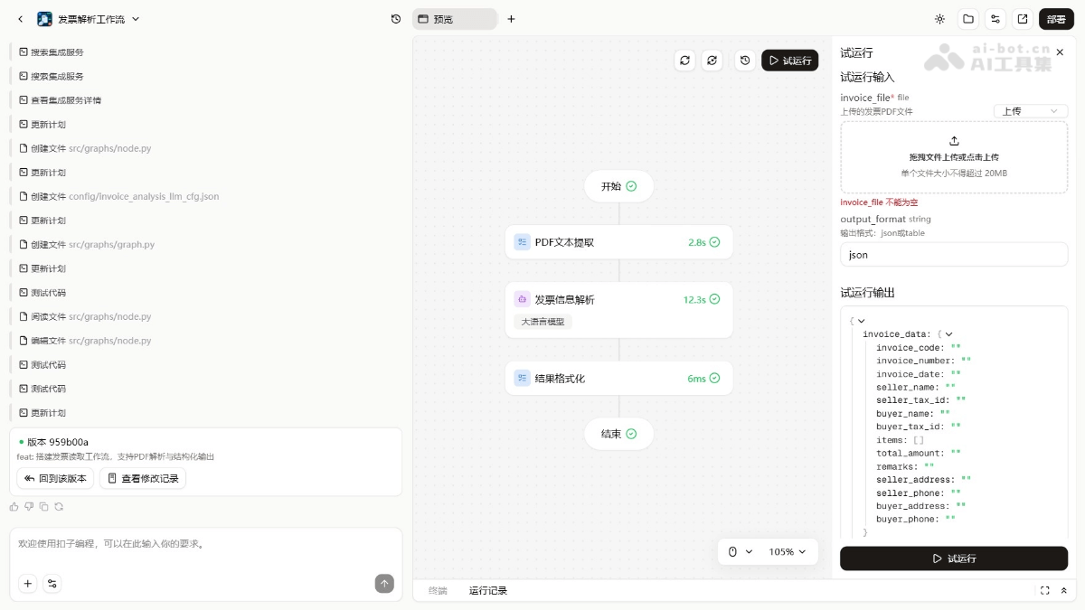Screen dimensions: 1085x610
Task: Click the plus icon in the chat input
Action: click(x=27, y=584)
